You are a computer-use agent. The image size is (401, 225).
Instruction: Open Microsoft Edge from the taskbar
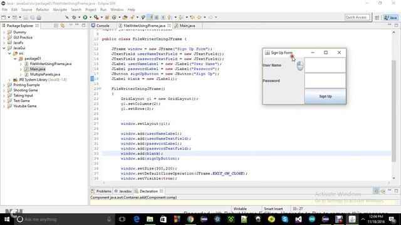[x=137, y=219]
